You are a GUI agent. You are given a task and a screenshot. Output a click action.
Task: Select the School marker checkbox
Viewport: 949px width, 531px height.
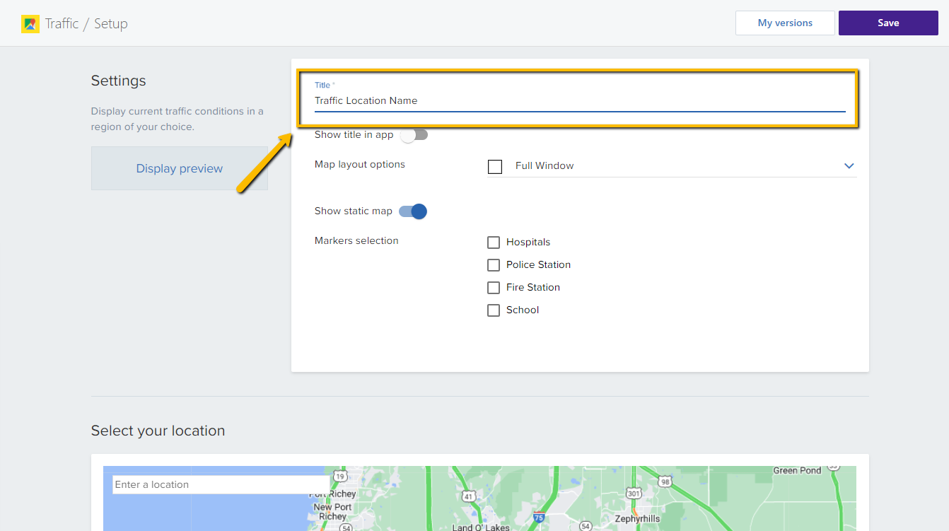(x=494, y=310)
